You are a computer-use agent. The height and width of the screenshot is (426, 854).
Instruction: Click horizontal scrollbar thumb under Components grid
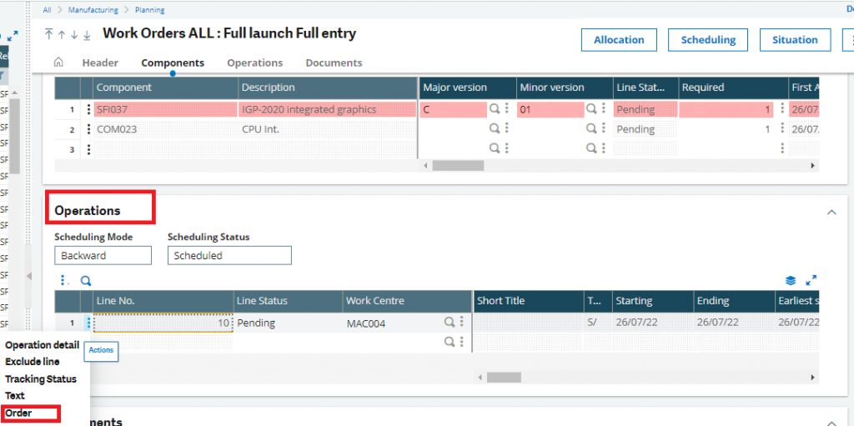458,165
